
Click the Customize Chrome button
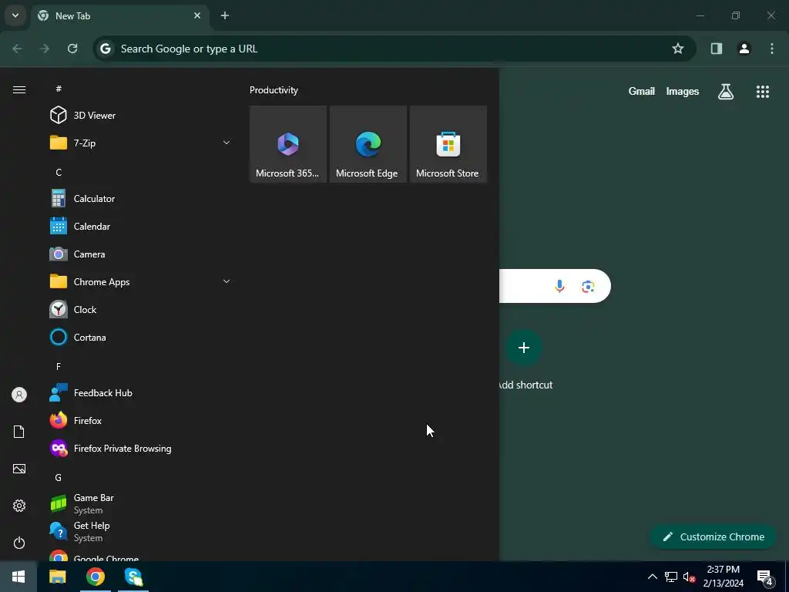click(x=713, y=536)
